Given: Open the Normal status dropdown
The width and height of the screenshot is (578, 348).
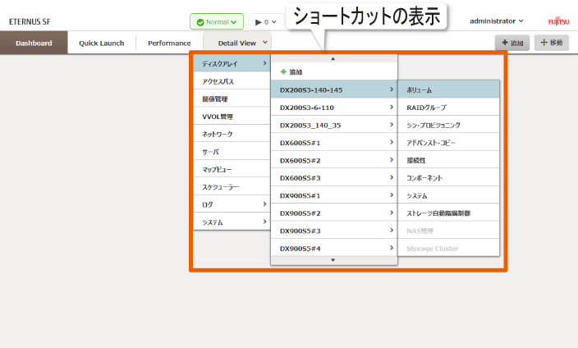Looking at the screenshot, I should [217, 21].
